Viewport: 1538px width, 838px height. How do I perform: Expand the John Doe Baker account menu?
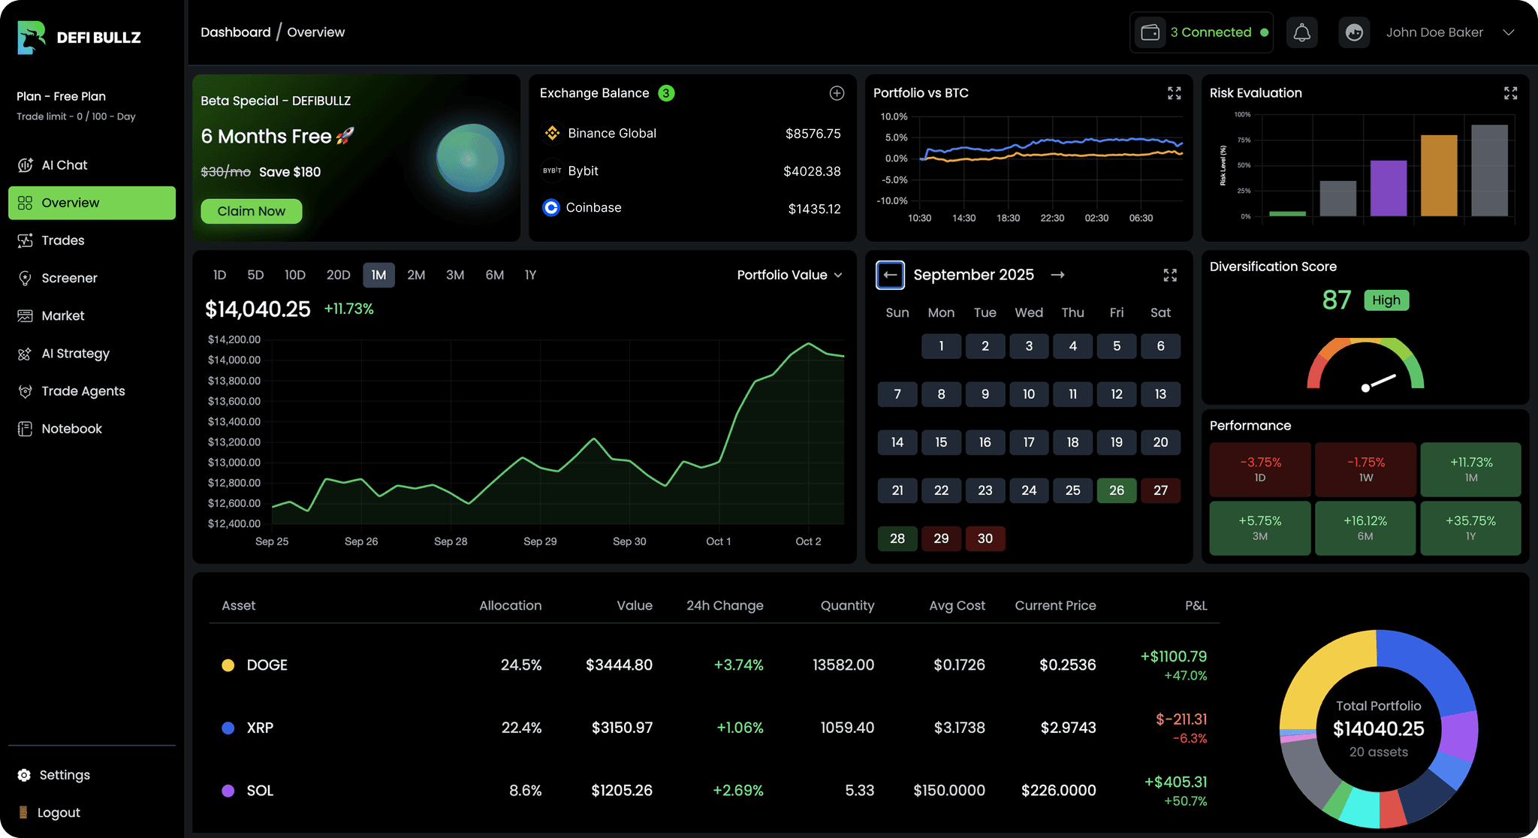coord(1449,32)
